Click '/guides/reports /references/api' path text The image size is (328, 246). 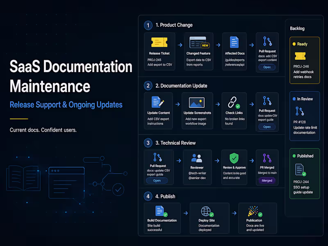pos(235,62)
